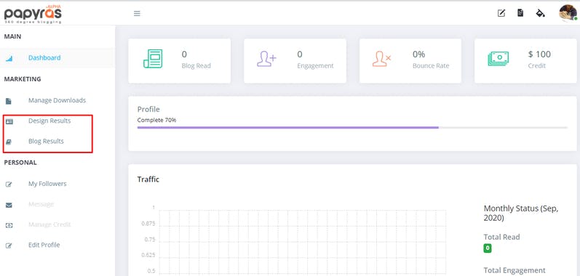
Task: Click the Manage Credit money icon
Action: point(9,225)
